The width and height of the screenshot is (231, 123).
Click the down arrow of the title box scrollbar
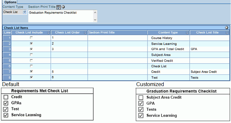click(x=95, y=20)
